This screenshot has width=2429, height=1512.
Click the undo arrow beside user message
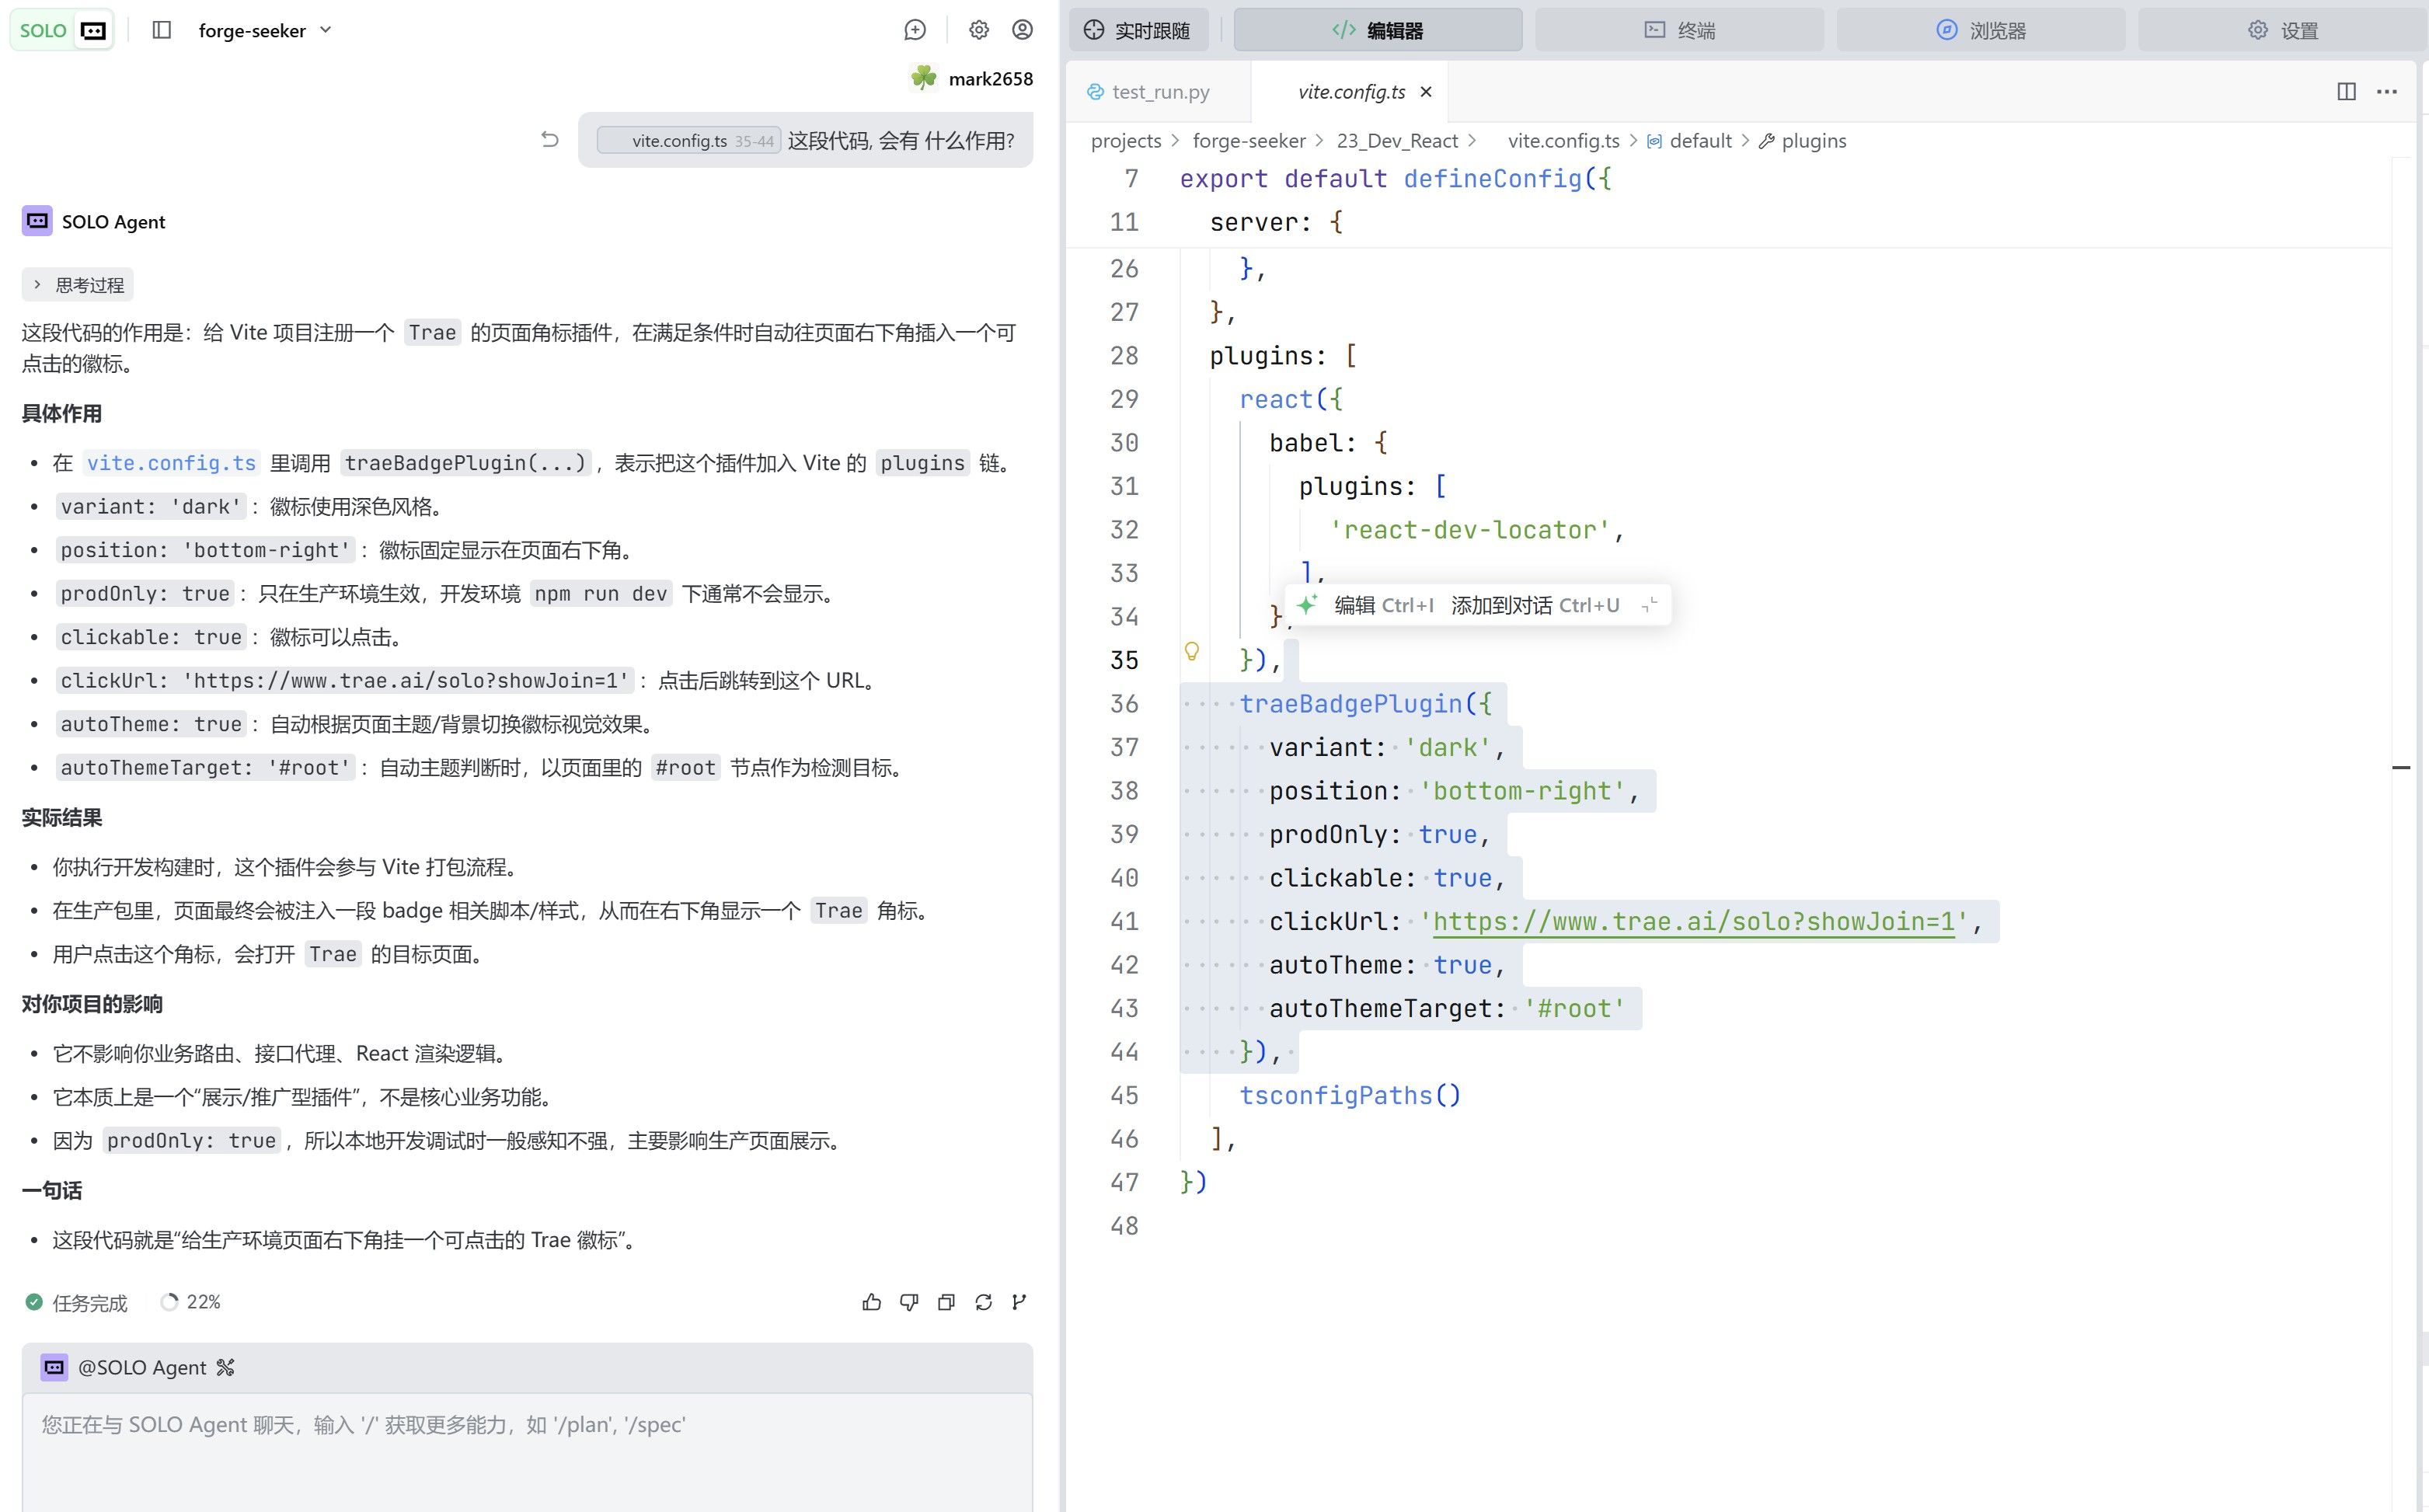550,139
